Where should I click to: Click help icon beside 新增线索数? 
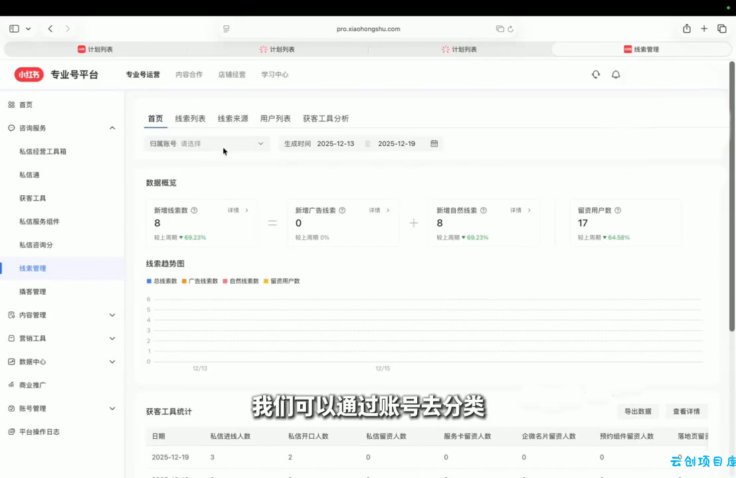[x=194, y=210]
